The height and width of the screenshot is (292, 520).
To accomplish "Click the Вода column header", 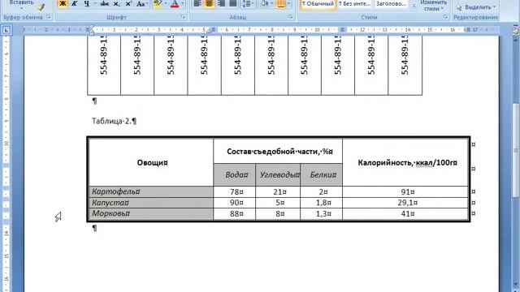I will click(235, 175).
